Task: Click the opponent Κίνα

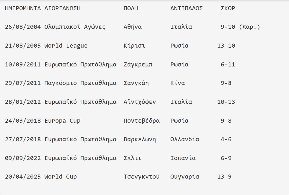Action: pyautogui.click(x=178, y=83)
